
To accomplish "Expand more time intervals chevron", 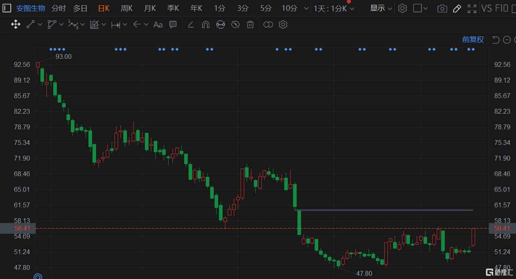I will click(x=306, y=8).
